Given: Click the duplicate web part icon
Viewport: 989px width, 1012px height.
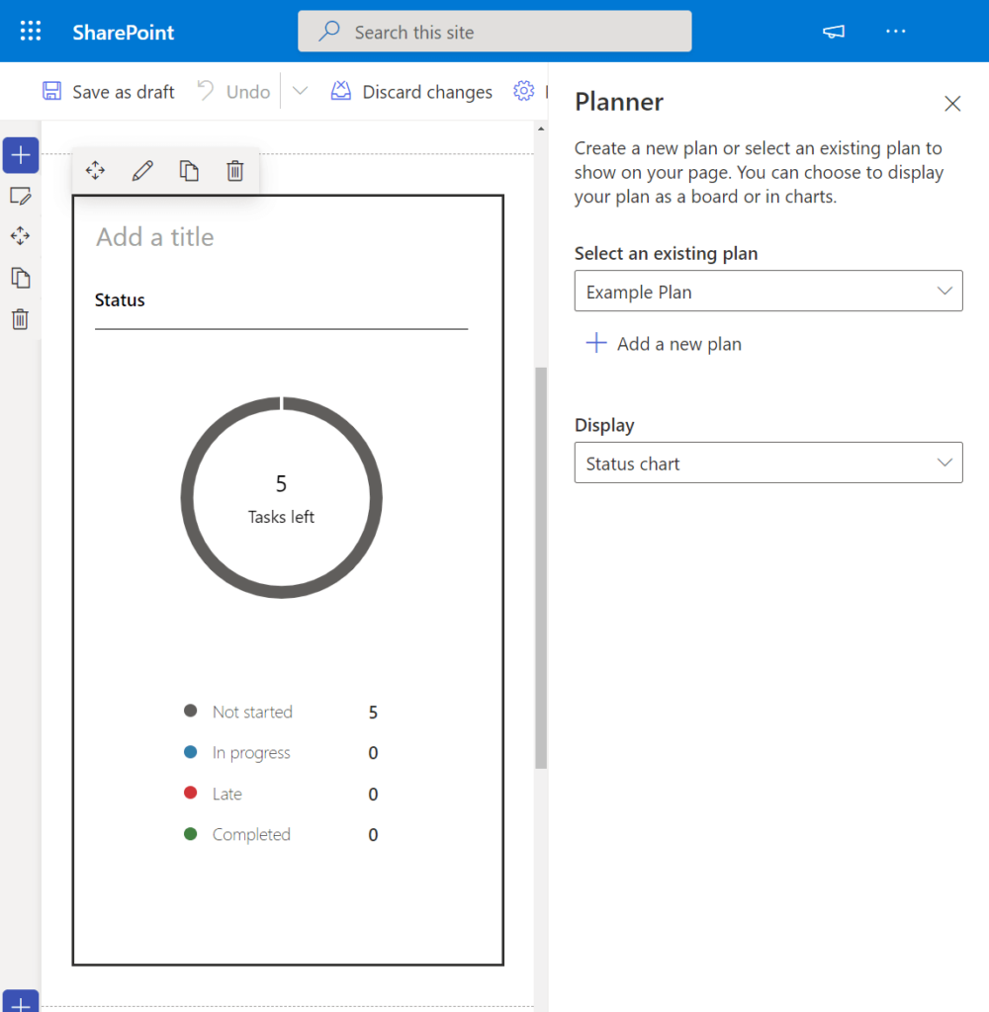Looking at the screenshot, I should click(189, 170).
